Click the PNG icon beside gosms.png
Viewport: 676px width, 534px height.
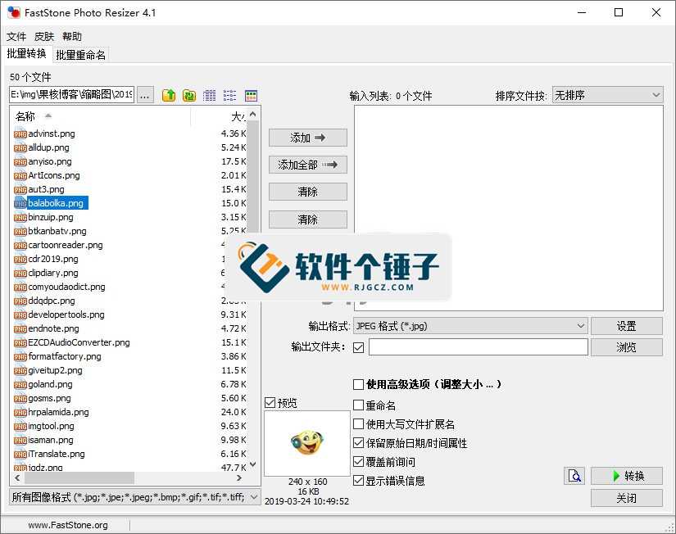pos(20,399)
